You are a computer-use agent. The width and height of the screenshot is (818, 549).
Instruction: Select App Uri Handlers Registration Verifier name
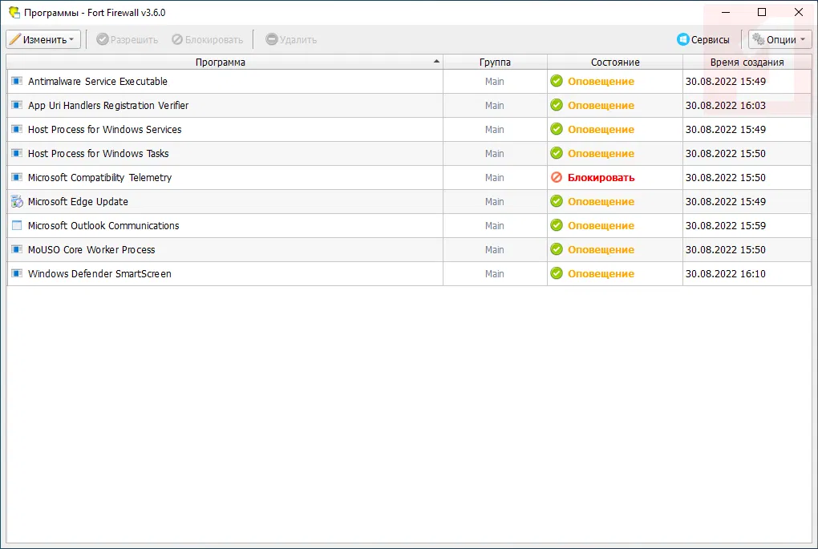[108, 105]
